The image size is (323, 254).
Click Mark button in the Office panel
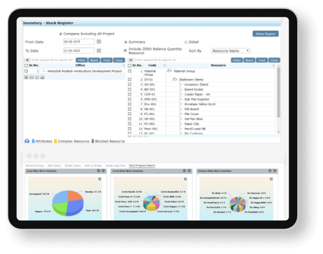tap(94, 60)
